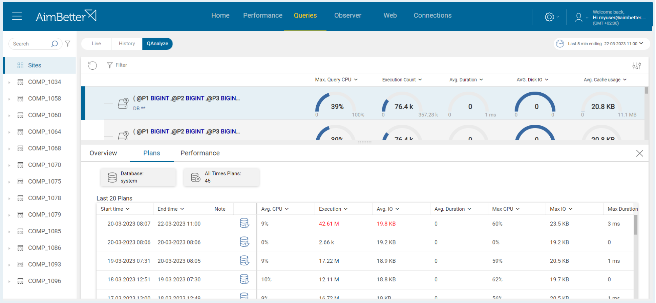The image size is (656, 303).
Task: Open the Web menu
Action: click(x=390, y=15)
